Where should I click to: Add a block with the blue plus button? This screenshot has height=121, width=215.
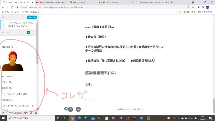pyautogui.click(x=28, y=33)
